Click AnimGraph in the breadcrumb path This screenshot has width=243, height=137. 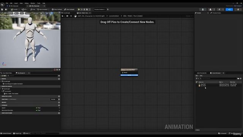[100, 16]
